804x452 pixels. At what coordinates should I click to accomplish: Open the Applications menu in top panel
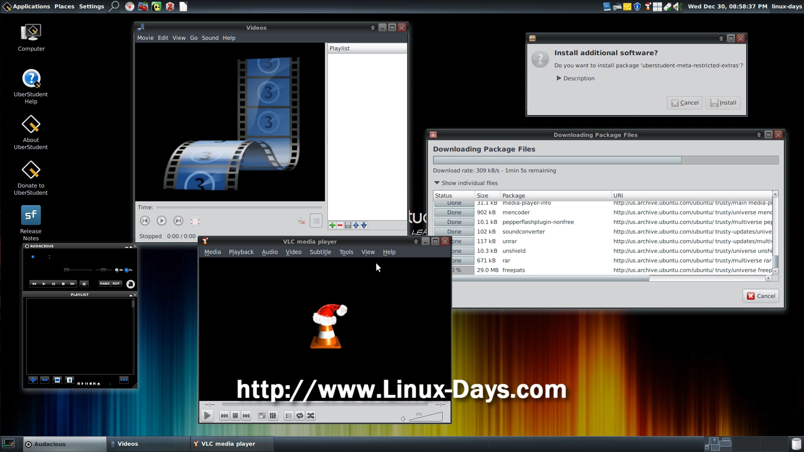(26, 6)
